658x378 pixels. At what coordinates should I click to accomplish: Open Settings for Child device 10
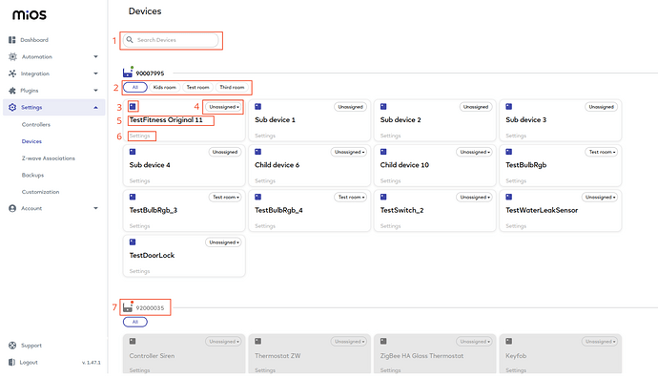tap(390, 181)
